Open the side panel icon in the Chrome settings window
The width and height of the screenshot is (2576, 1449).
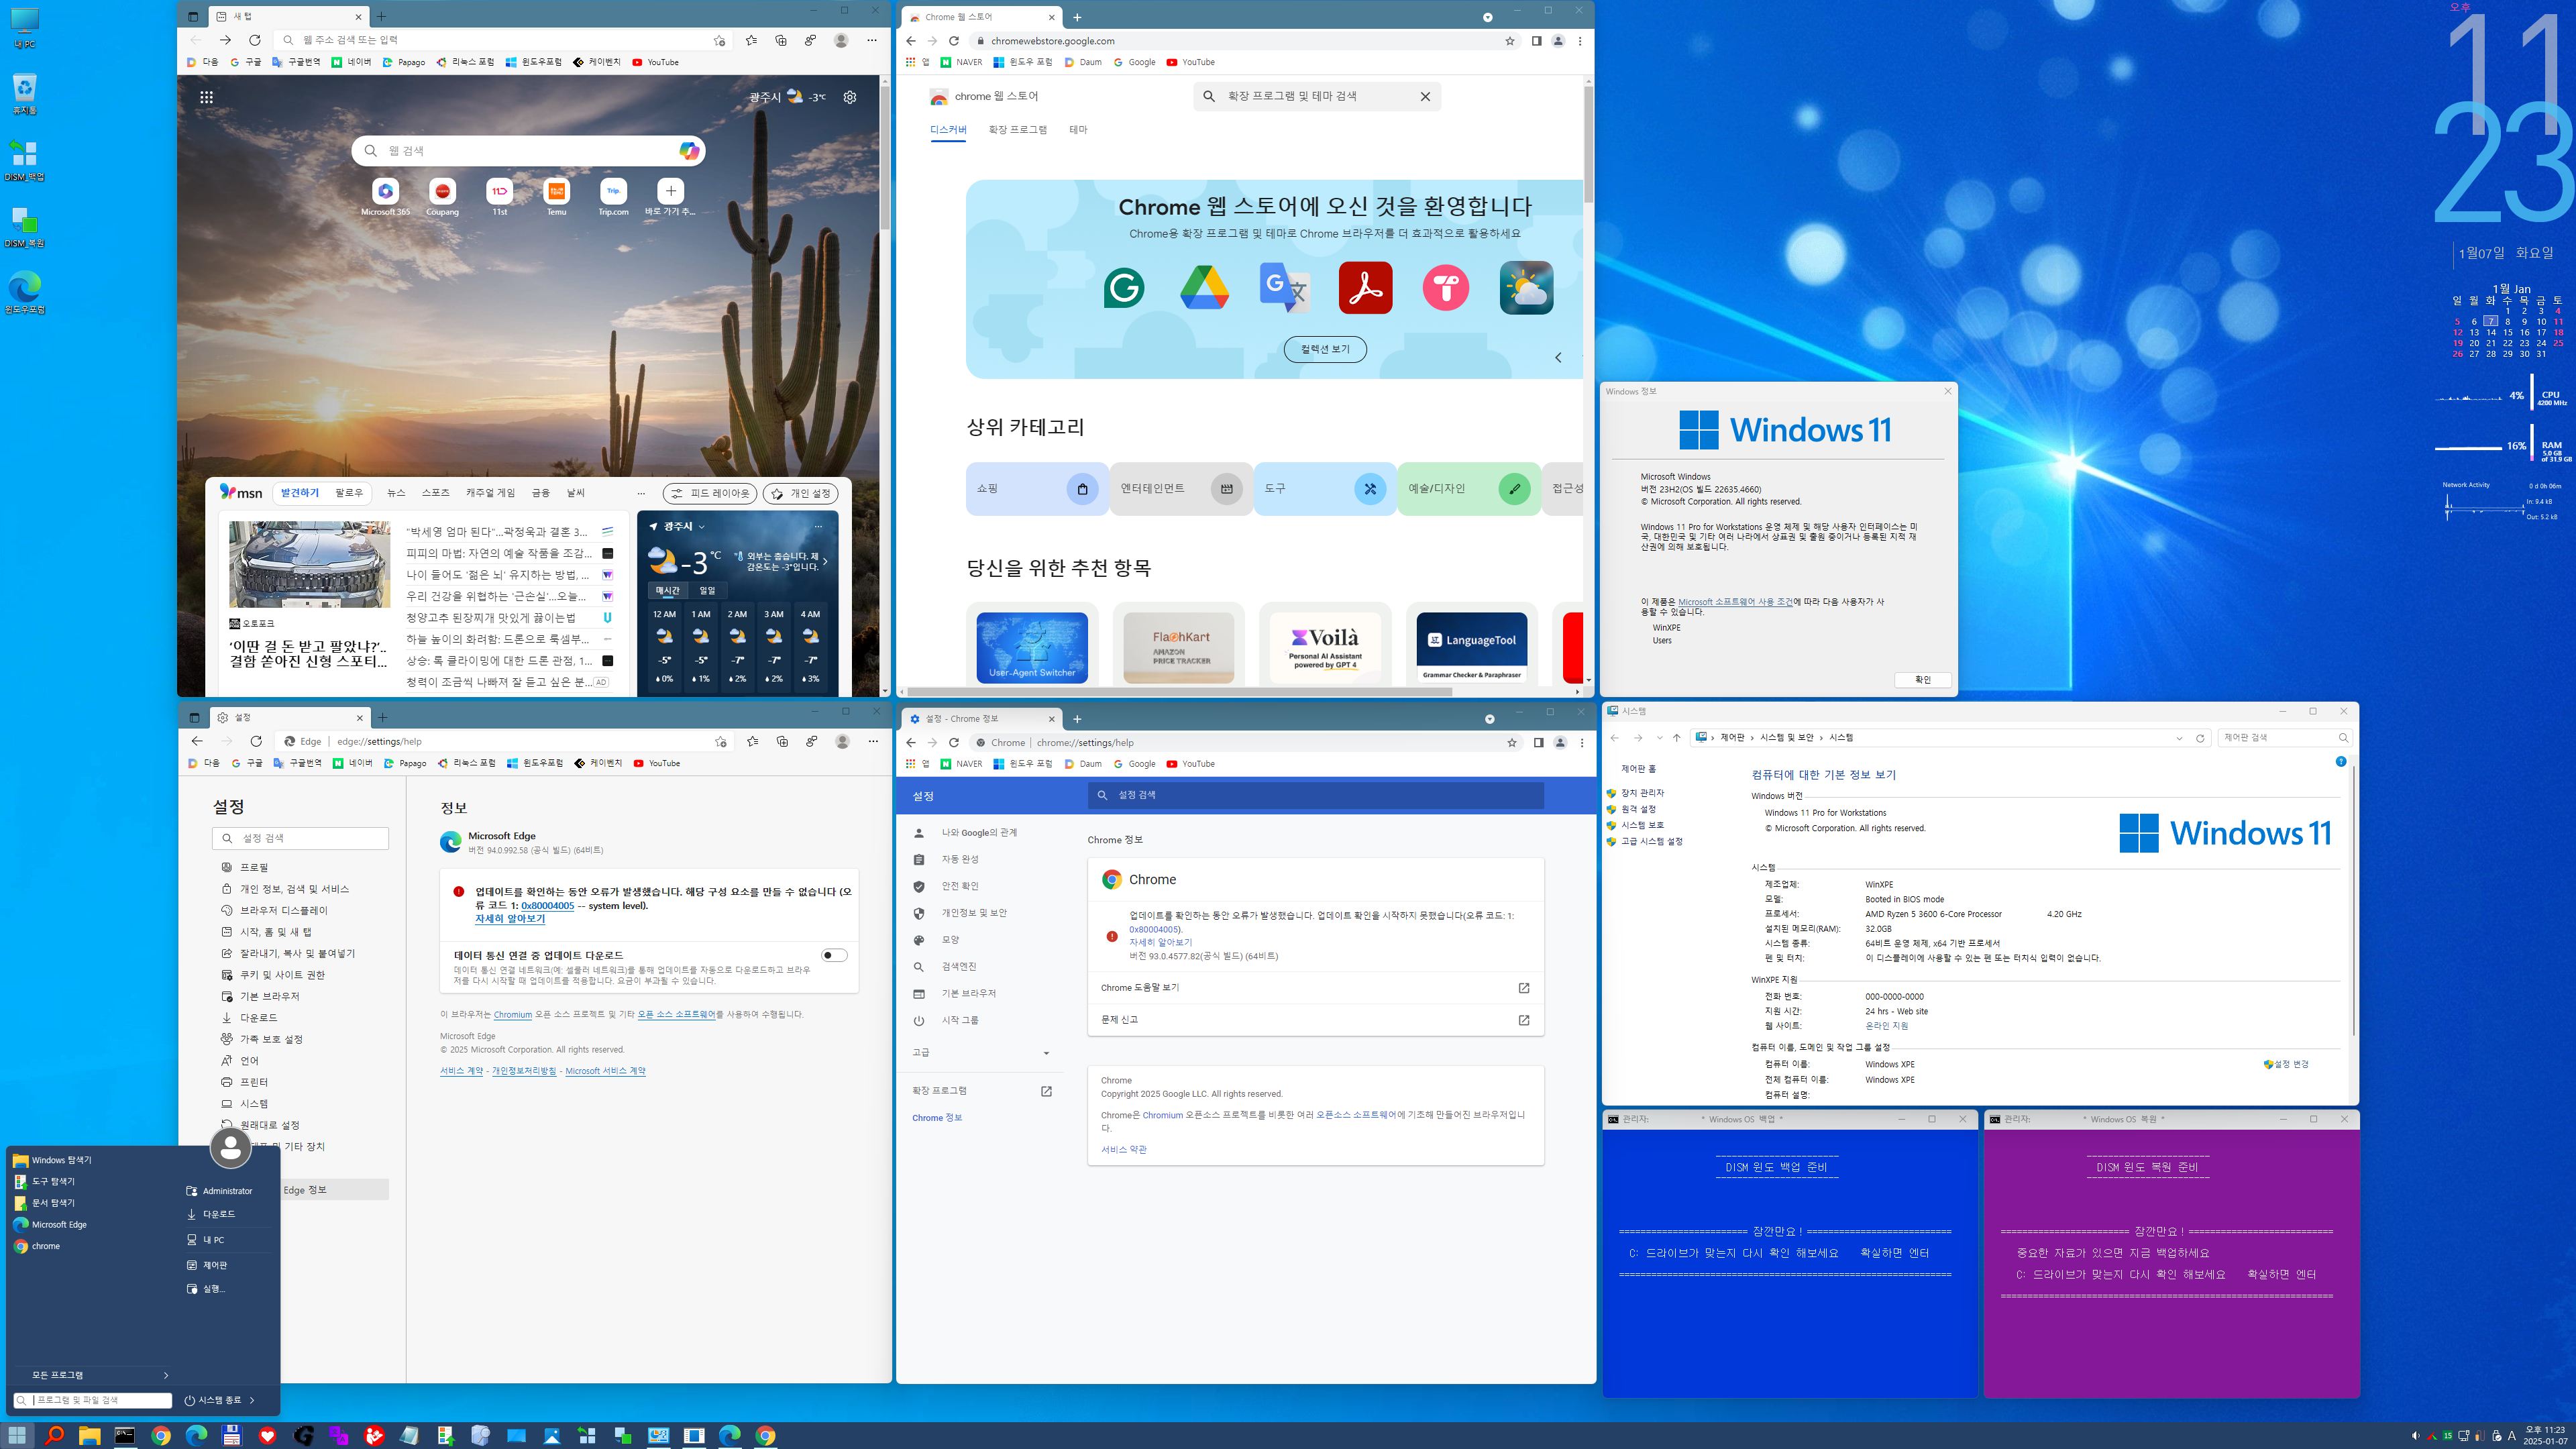(1538, 743)
